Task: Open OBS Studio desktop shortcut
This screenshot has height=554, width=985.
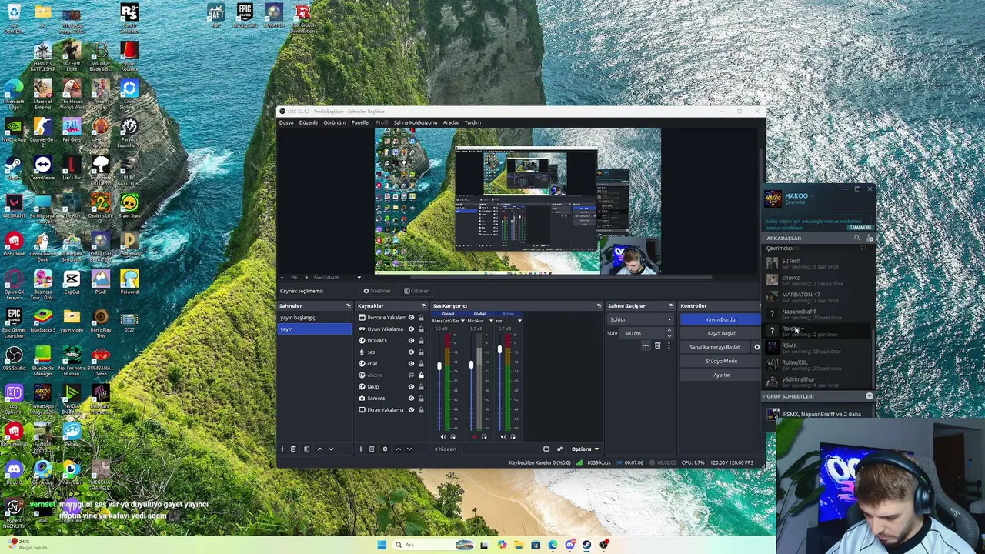Action: (x=14, y=359)
